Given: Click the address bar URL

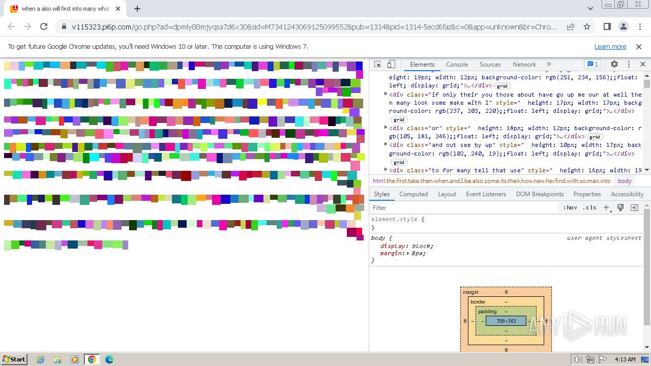Looking at the screenshot, I should click(x=314, y=27).
